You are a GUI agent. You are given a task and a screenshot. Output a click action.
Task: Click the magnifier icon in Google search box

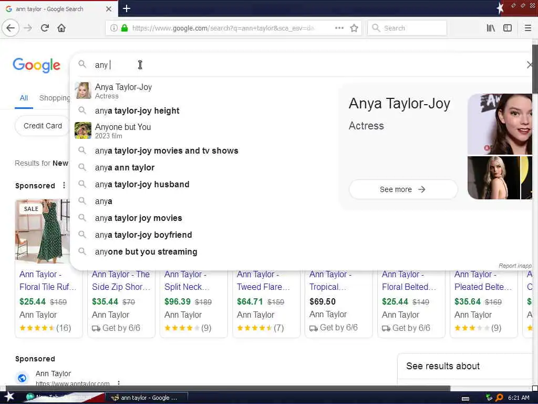(x=82, y=64)
